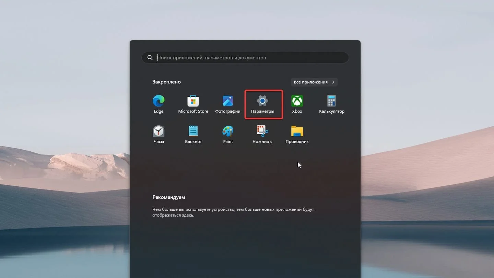Viewport: 494px width, 278px height.
Task: Click the search magnifier icon
Action: pyautogui.click(x=150, y=58)
